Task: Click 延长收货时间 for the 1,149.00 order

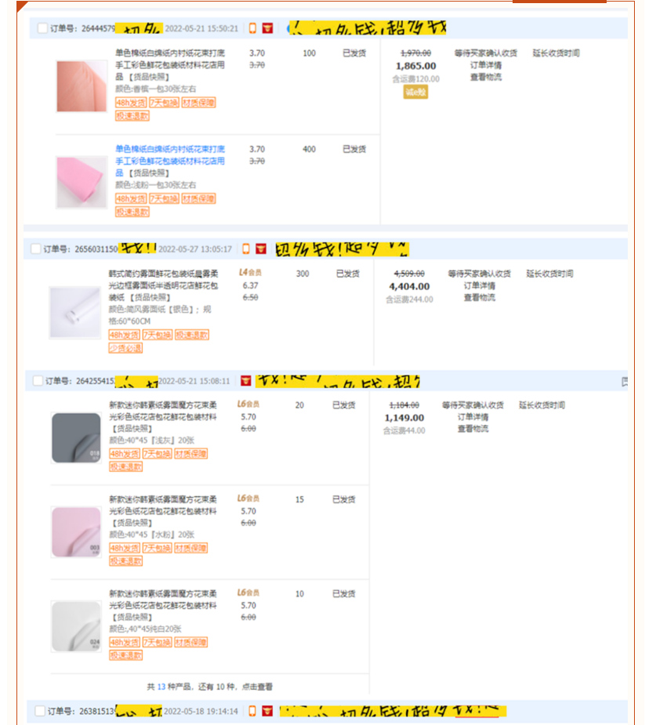Action: pos(542,405)
